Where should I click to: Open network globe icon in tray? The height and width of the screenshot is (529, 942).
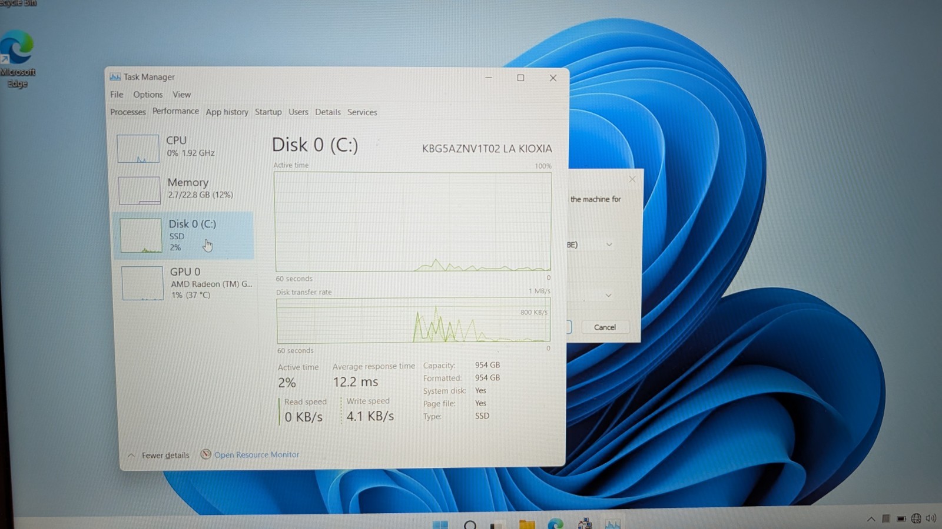click(x=916, y=518)
